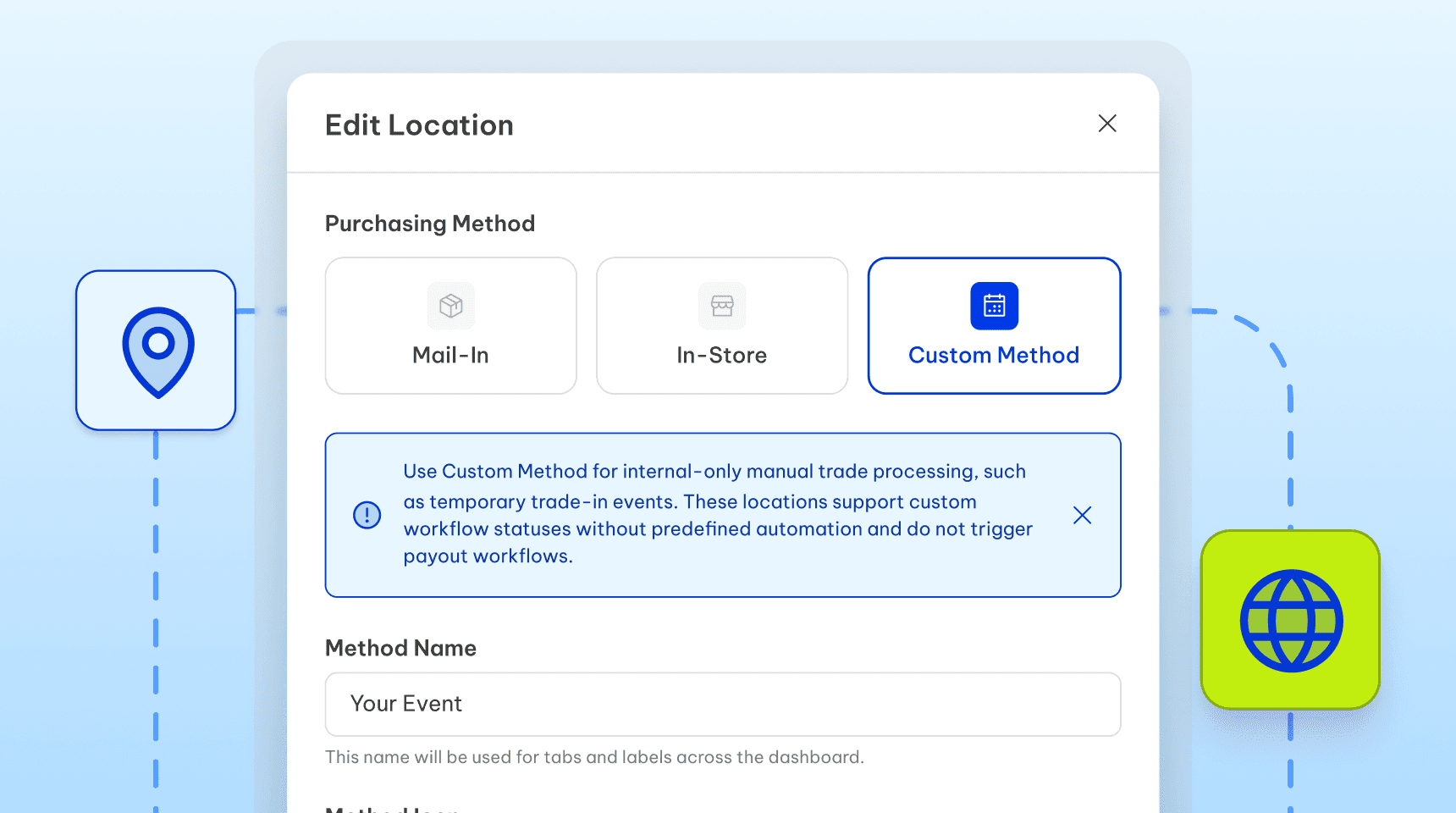Click the info banner description text
Viewport: 1456px width, 813px height.
click(718, 514)
